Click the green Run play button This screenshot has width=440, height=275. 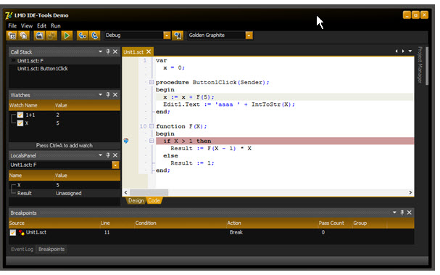tap(67, 36)
